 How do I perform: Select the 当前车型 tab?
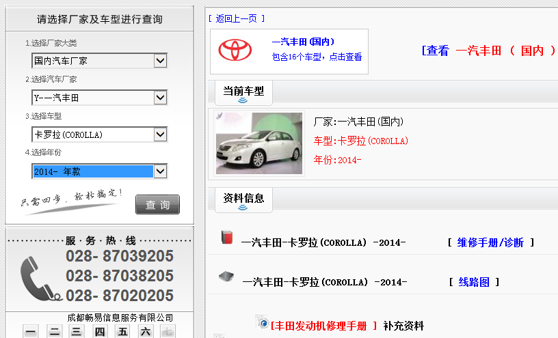pyautogui.click(x=243, y=93)
